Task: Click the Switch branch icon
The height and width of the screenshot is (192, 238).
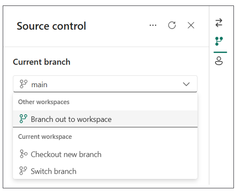Action: pos(23,170)
